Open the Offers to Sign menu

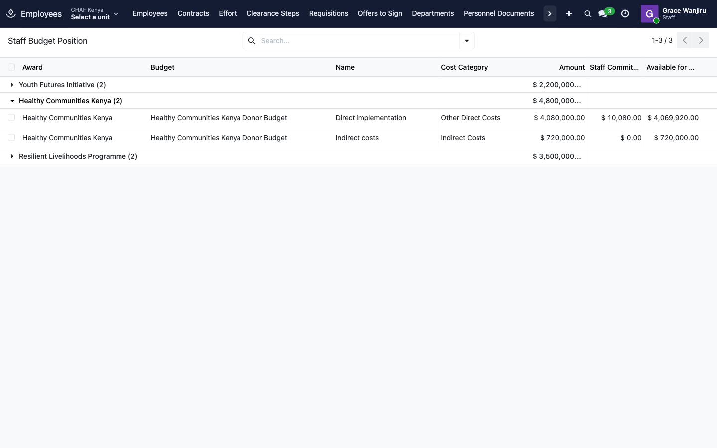(380, 13)
